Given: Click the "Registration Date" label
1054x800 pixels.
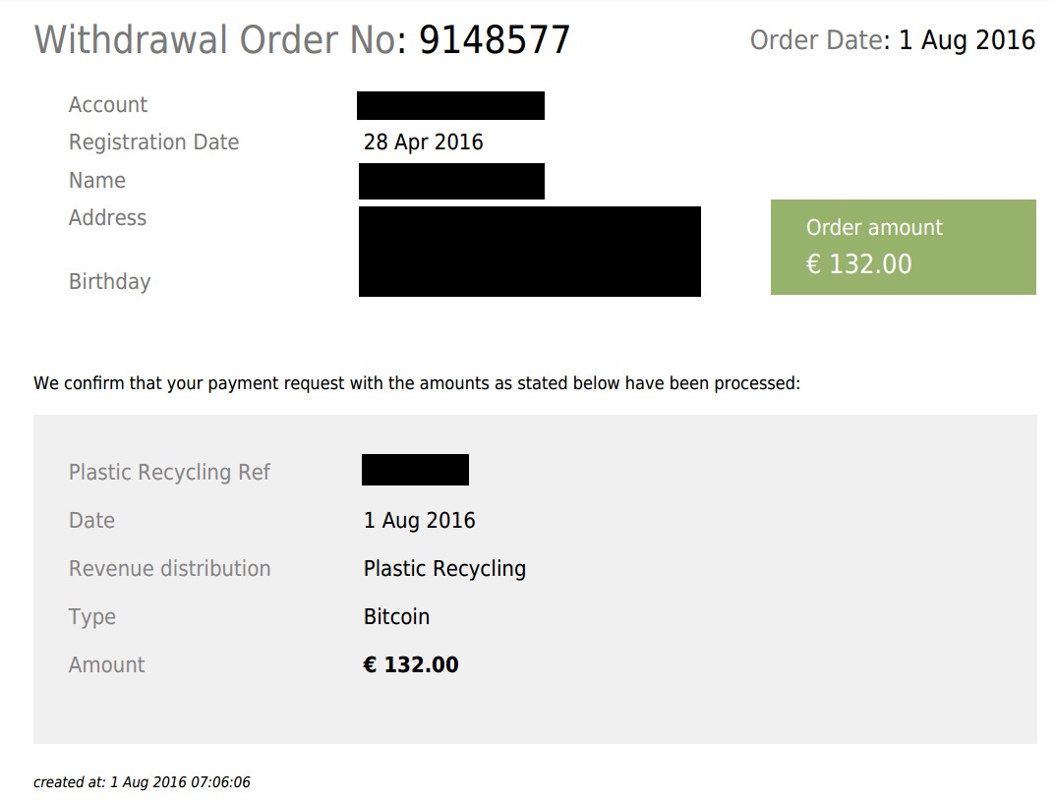Looking at the screenshot, I should pos(153,143).
